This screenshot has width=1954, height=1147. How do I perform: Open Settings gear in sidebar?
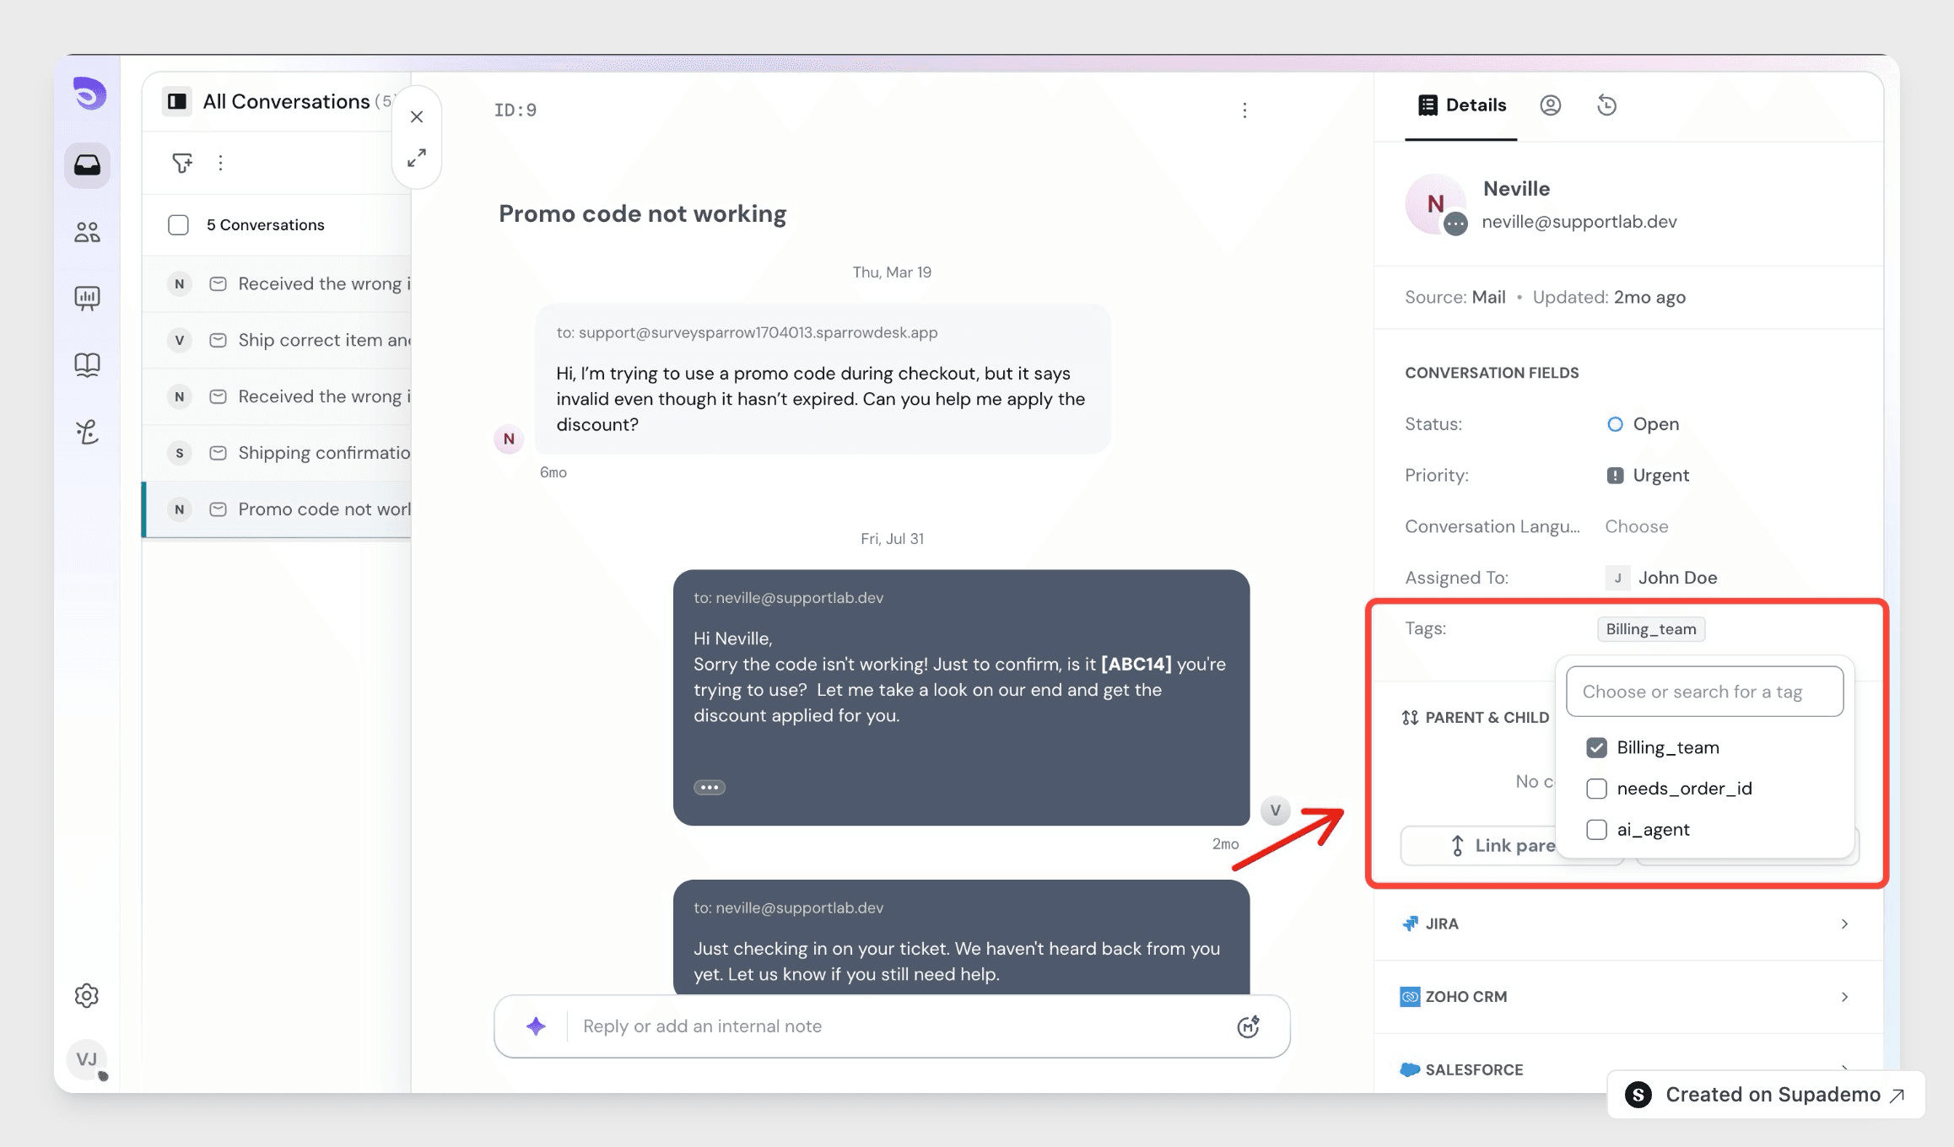pyautogui.click(x=87, y=996)
